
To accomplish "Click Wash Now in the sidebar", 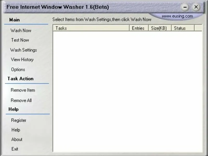I will 21,30.
